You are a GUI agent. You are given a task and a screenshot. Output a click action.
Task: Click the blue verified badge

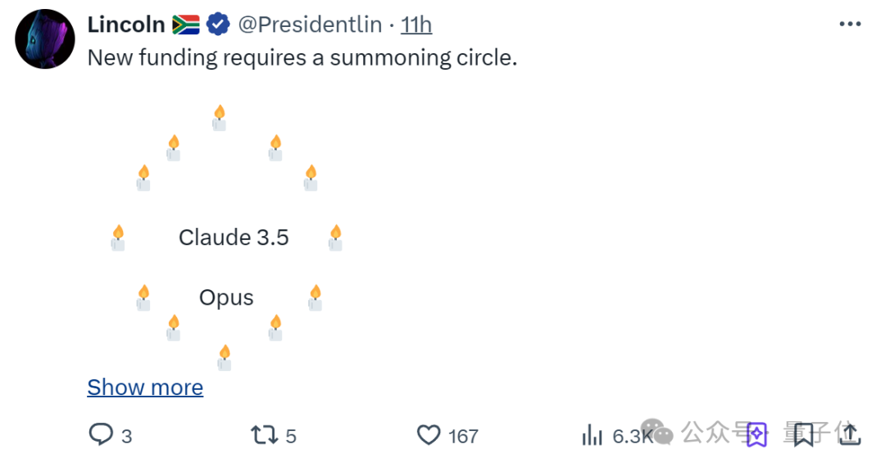click(218, 25)
